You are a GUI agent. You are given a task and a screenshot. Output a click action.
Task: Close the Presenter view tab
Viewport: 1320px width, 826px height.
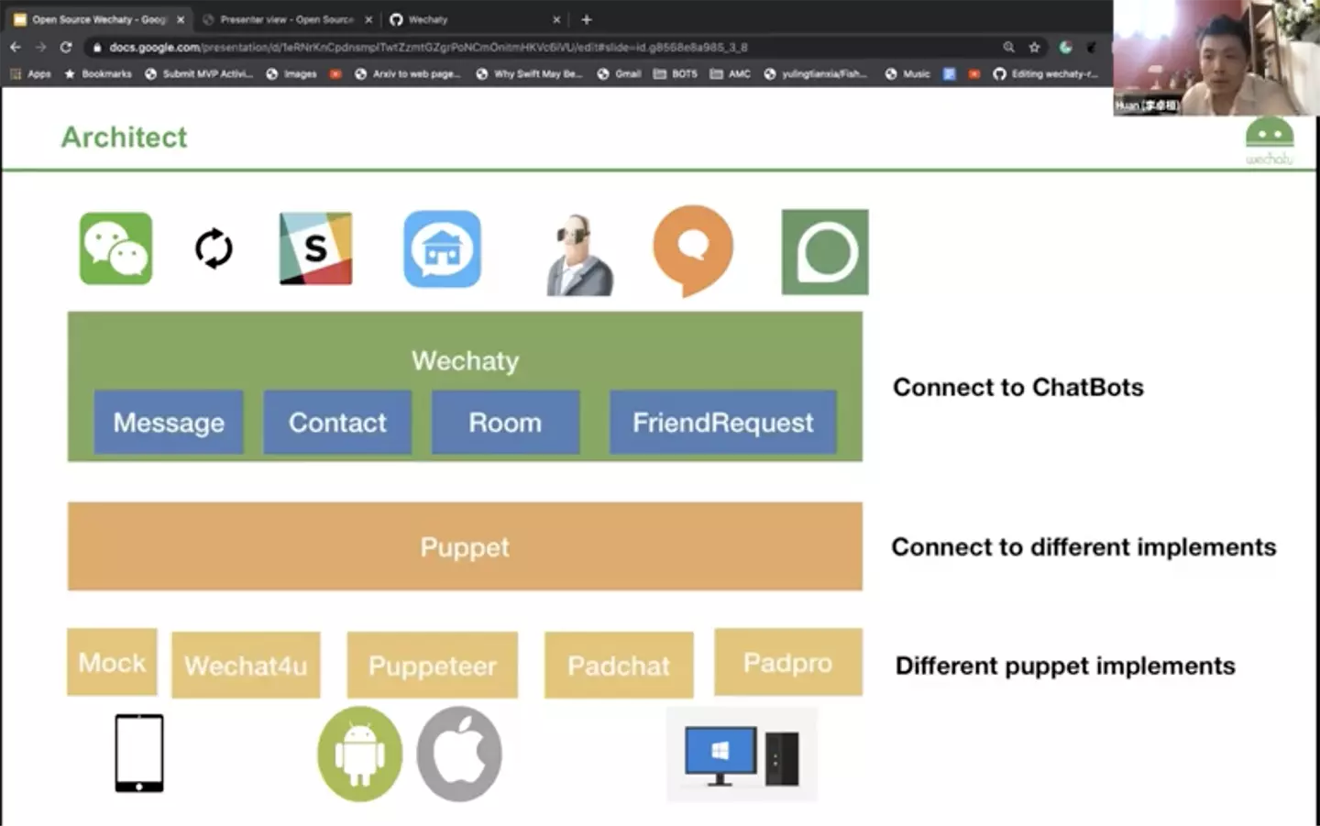pos(368,19)
